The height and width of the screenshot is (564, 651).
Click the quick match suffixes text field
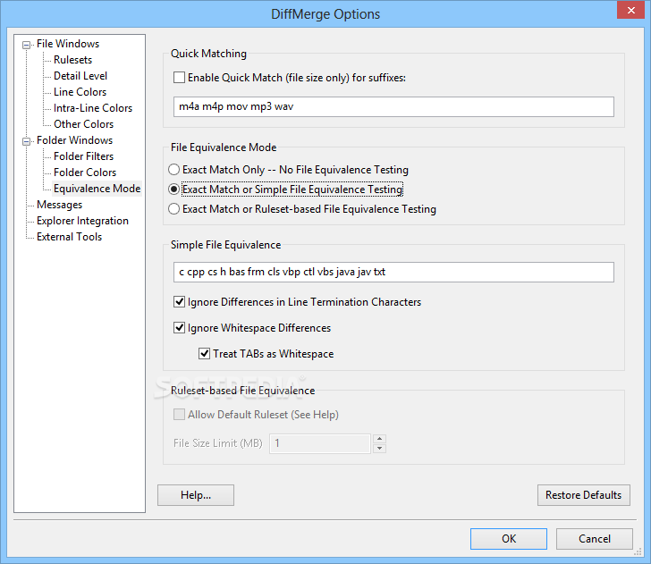point(393,107)
